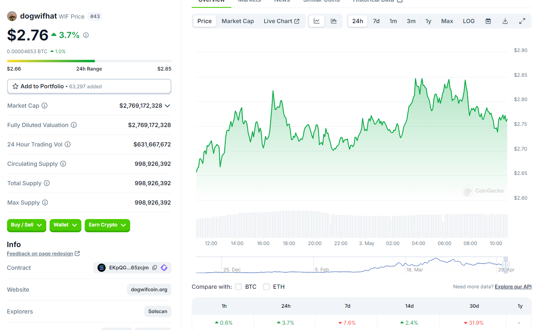Open Fully Diluted Valuation info icon
Image resolution: width=533 pixels, height=330 pixels.
pos(74,125)
